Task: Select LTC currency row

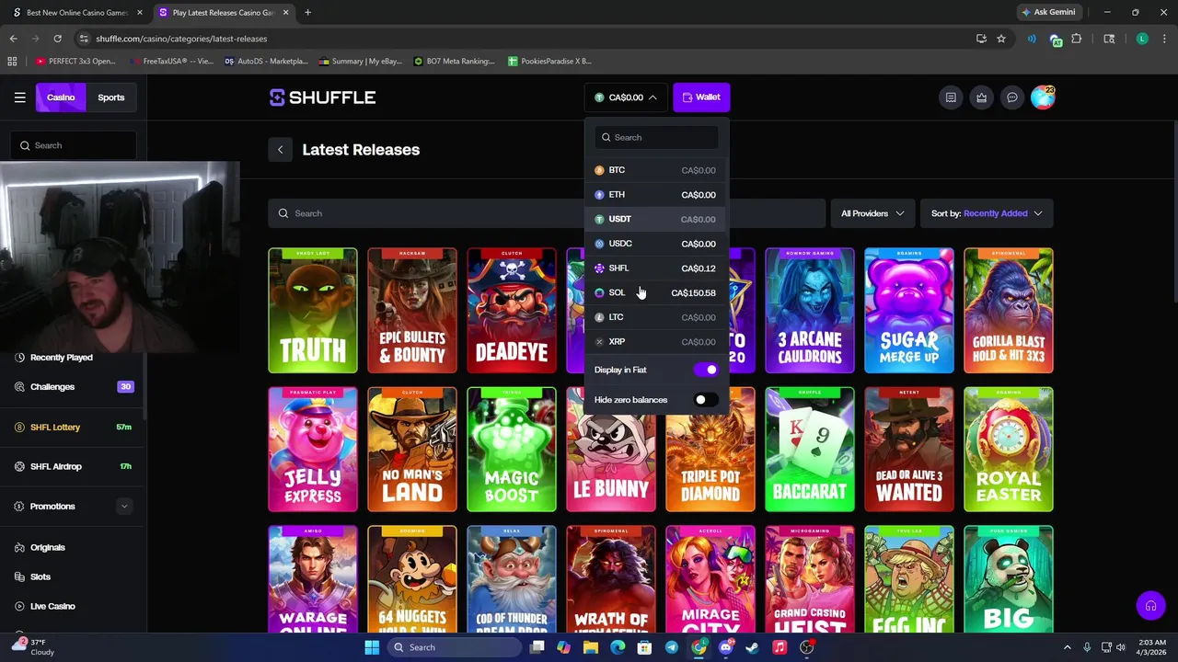Action: pos(655,317)
